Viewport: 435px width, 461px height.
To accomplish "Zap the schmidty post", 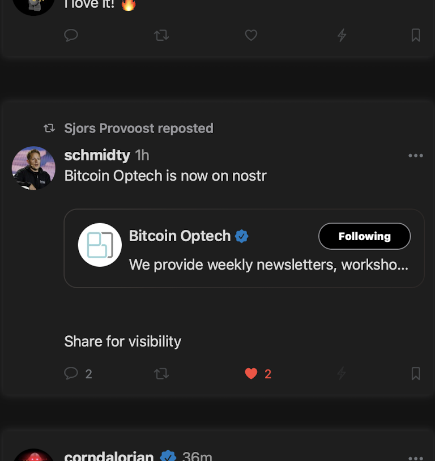I will 342,373.
